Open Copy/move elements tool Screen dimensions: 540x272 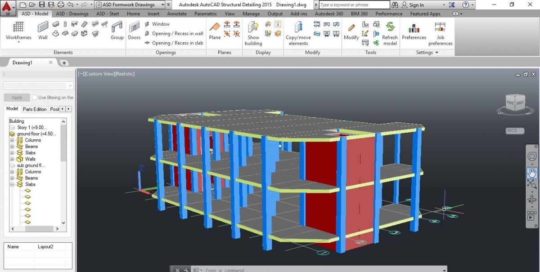(298, 30)
